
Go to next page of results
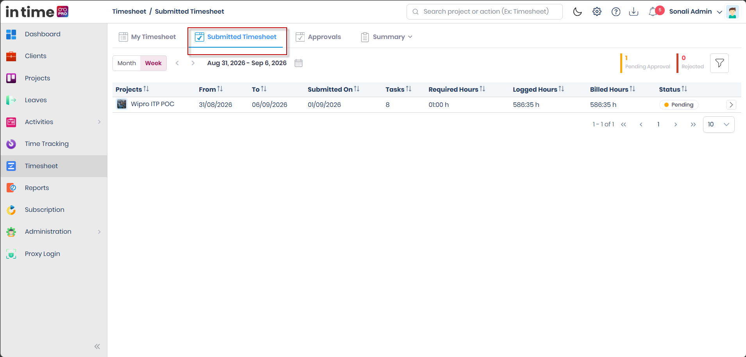[676, 124]
